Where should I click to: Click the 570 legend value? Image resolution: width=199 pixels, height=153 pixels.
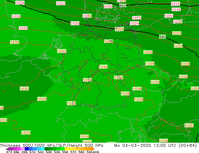click(73, 152)
